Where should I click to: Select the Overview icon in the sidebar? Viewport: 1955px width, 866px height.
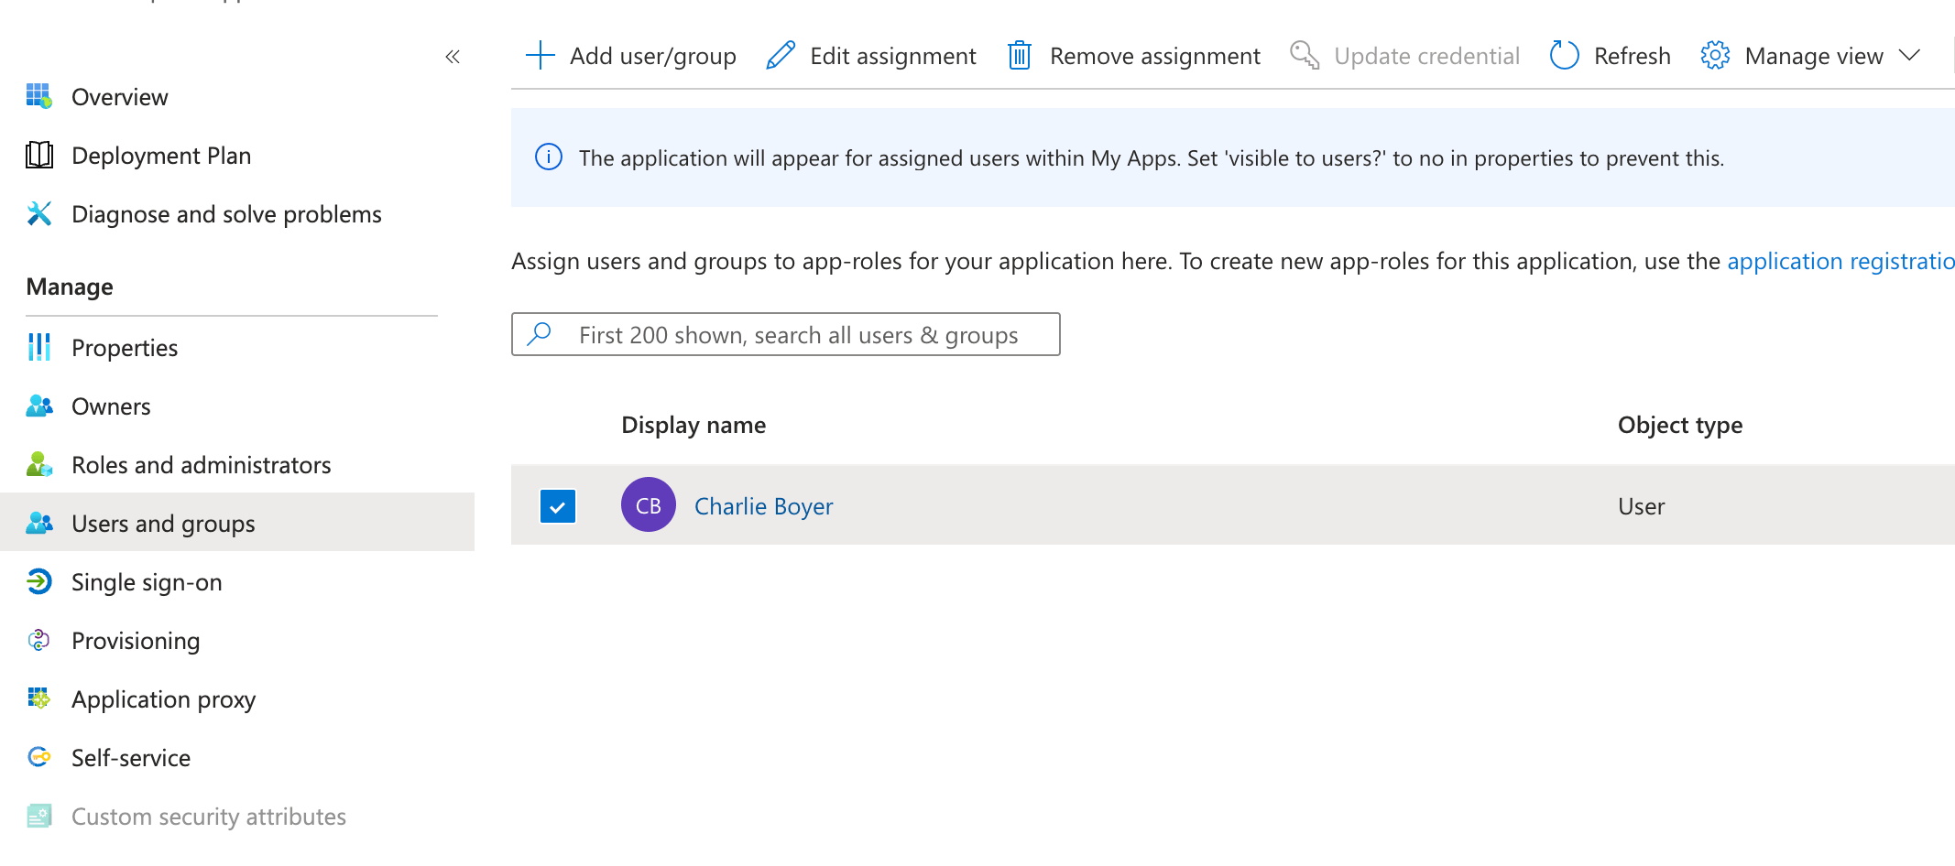pos(38,96)
